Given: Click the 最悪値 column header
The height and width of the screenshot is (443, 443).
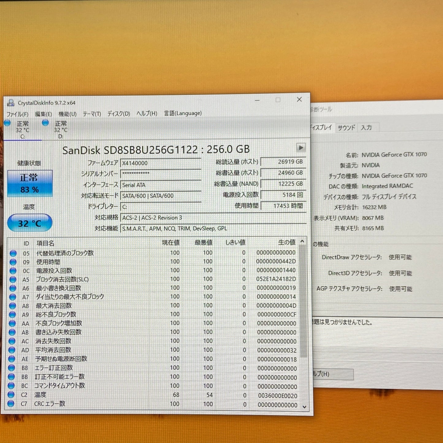Looking at the screenshot, I should (204, 243).
